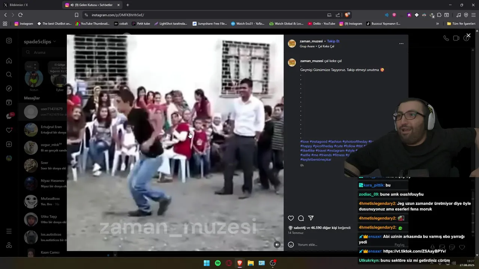This screenshot has height=269, width=479.
Task: Open the post's three-dot options menu
Action: tap(401, 43)
